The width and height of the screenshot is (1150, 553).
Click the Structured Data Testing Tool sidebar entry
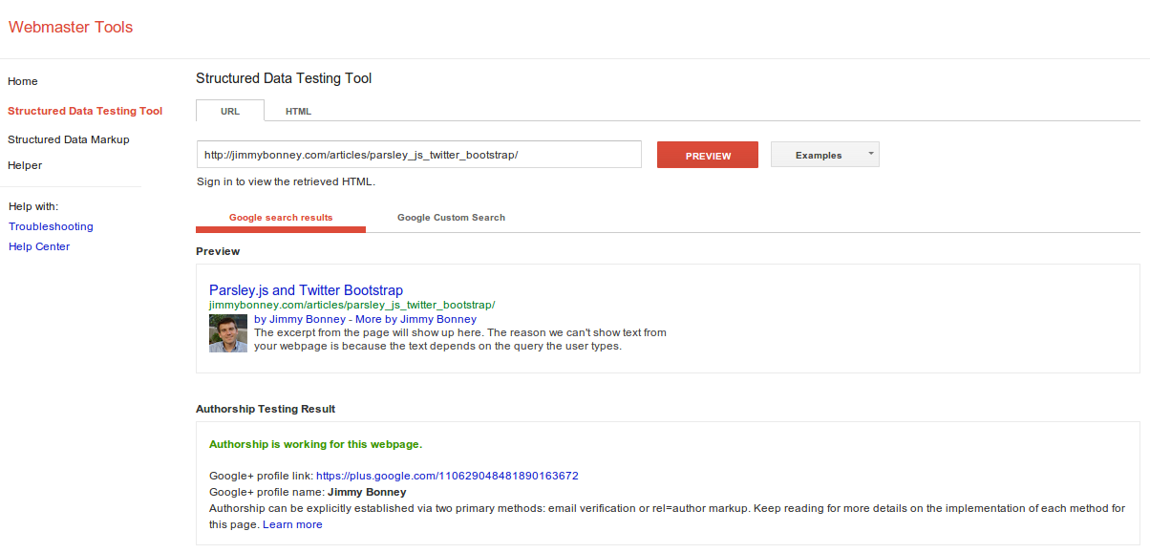pos(85,111)
